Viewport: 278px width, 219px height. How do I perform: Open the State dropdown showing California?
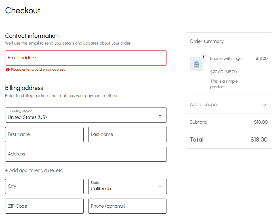[127, 187]
